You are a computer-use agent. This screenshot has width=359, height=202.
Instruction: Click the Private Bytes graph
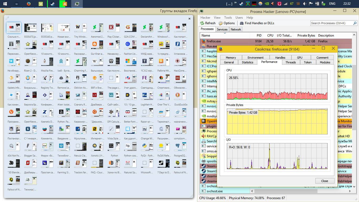click(x=277, y=122)
